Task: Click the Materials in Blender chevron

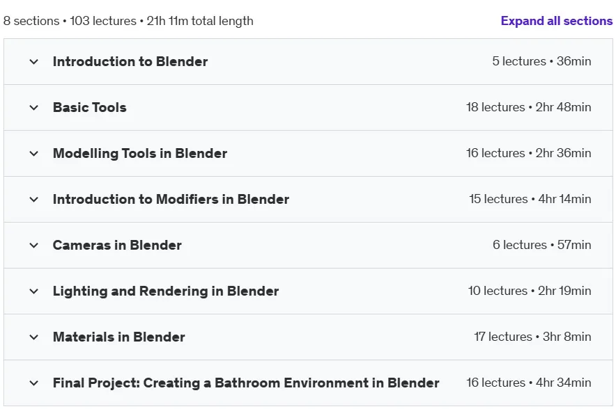Action: click(x=33, y=337)
